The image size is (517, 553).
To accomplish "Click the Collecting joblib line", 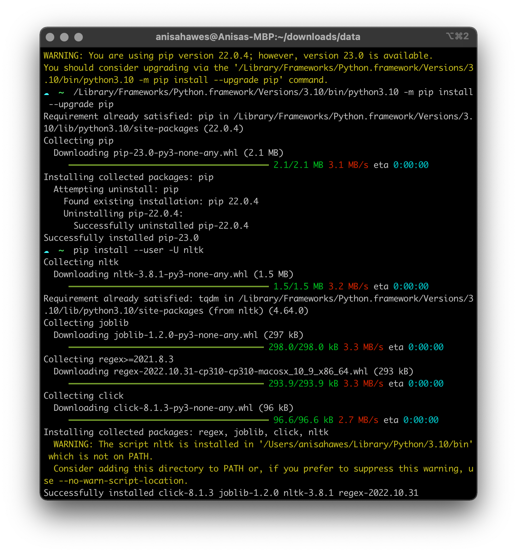I will [x=86, y=323].
